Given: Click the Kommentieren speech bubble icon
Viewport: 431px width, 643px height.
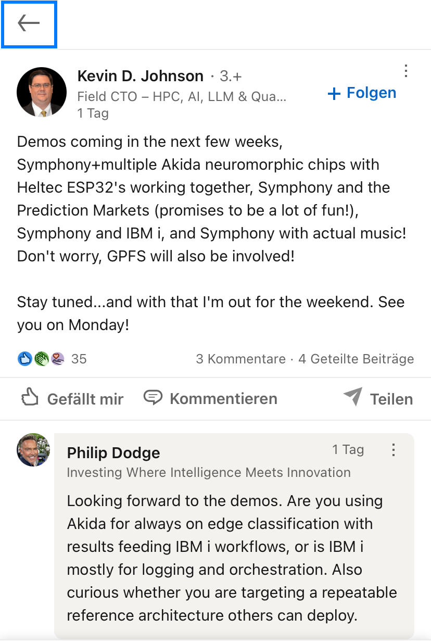Looking at the screenshot, I should click(153, 398).
